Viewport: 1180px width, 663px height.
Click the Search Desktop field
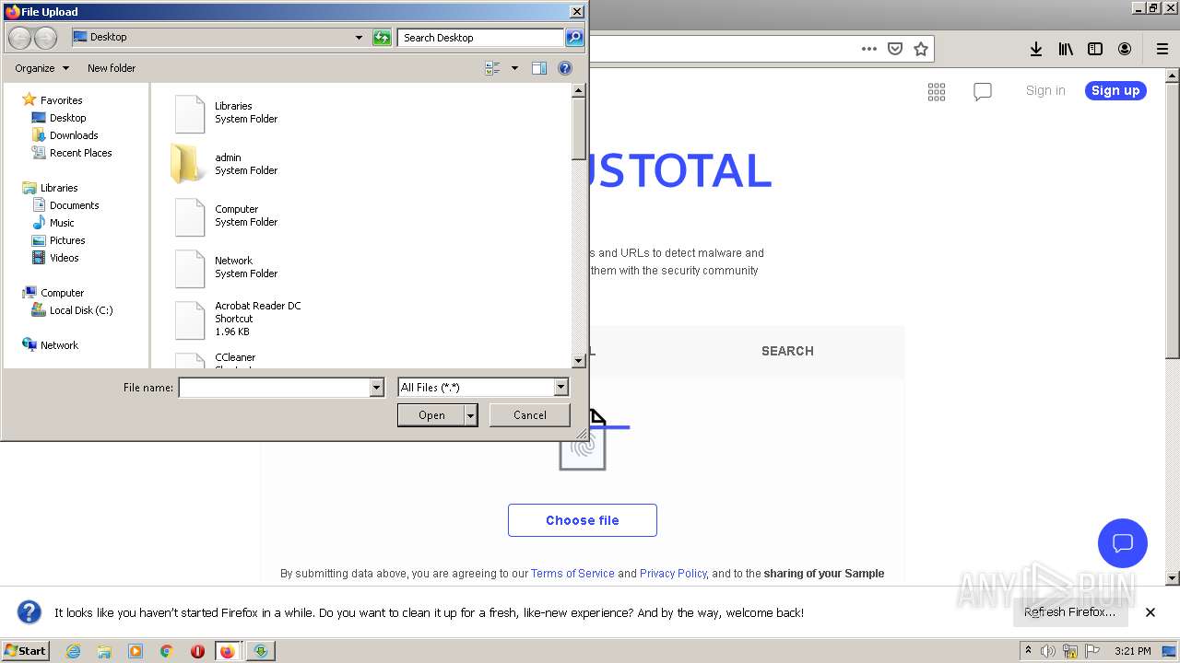pyautogui.click(x=480, y=38)
